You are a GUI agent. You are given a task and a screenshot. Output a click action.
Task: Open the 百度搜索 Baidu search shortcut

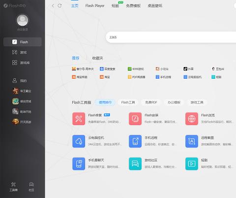click(x=108, y=69)
